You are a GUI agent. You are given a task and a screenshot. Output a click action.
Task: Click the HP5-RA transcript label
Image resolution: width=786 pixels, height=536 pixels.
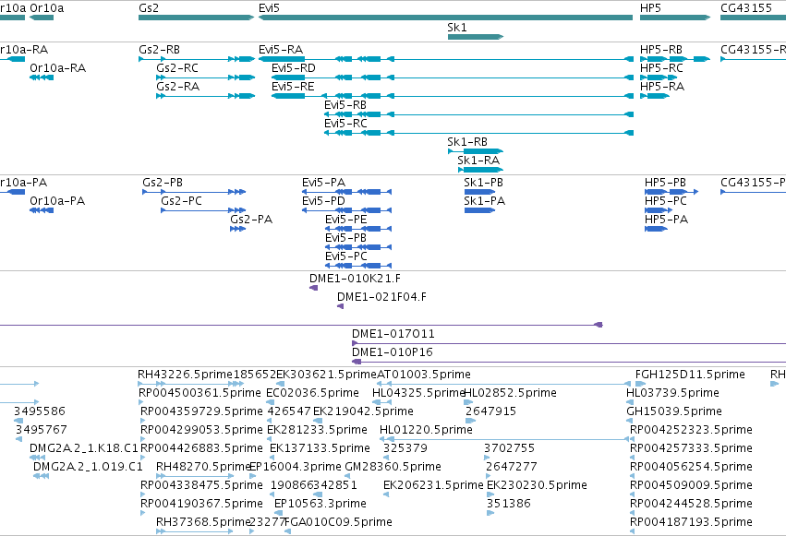click(661, 87)
